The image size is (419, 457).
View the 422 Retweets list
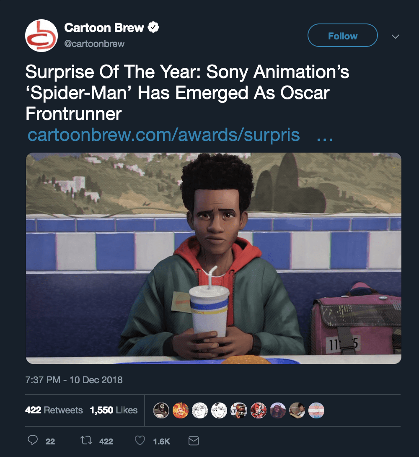54,410
